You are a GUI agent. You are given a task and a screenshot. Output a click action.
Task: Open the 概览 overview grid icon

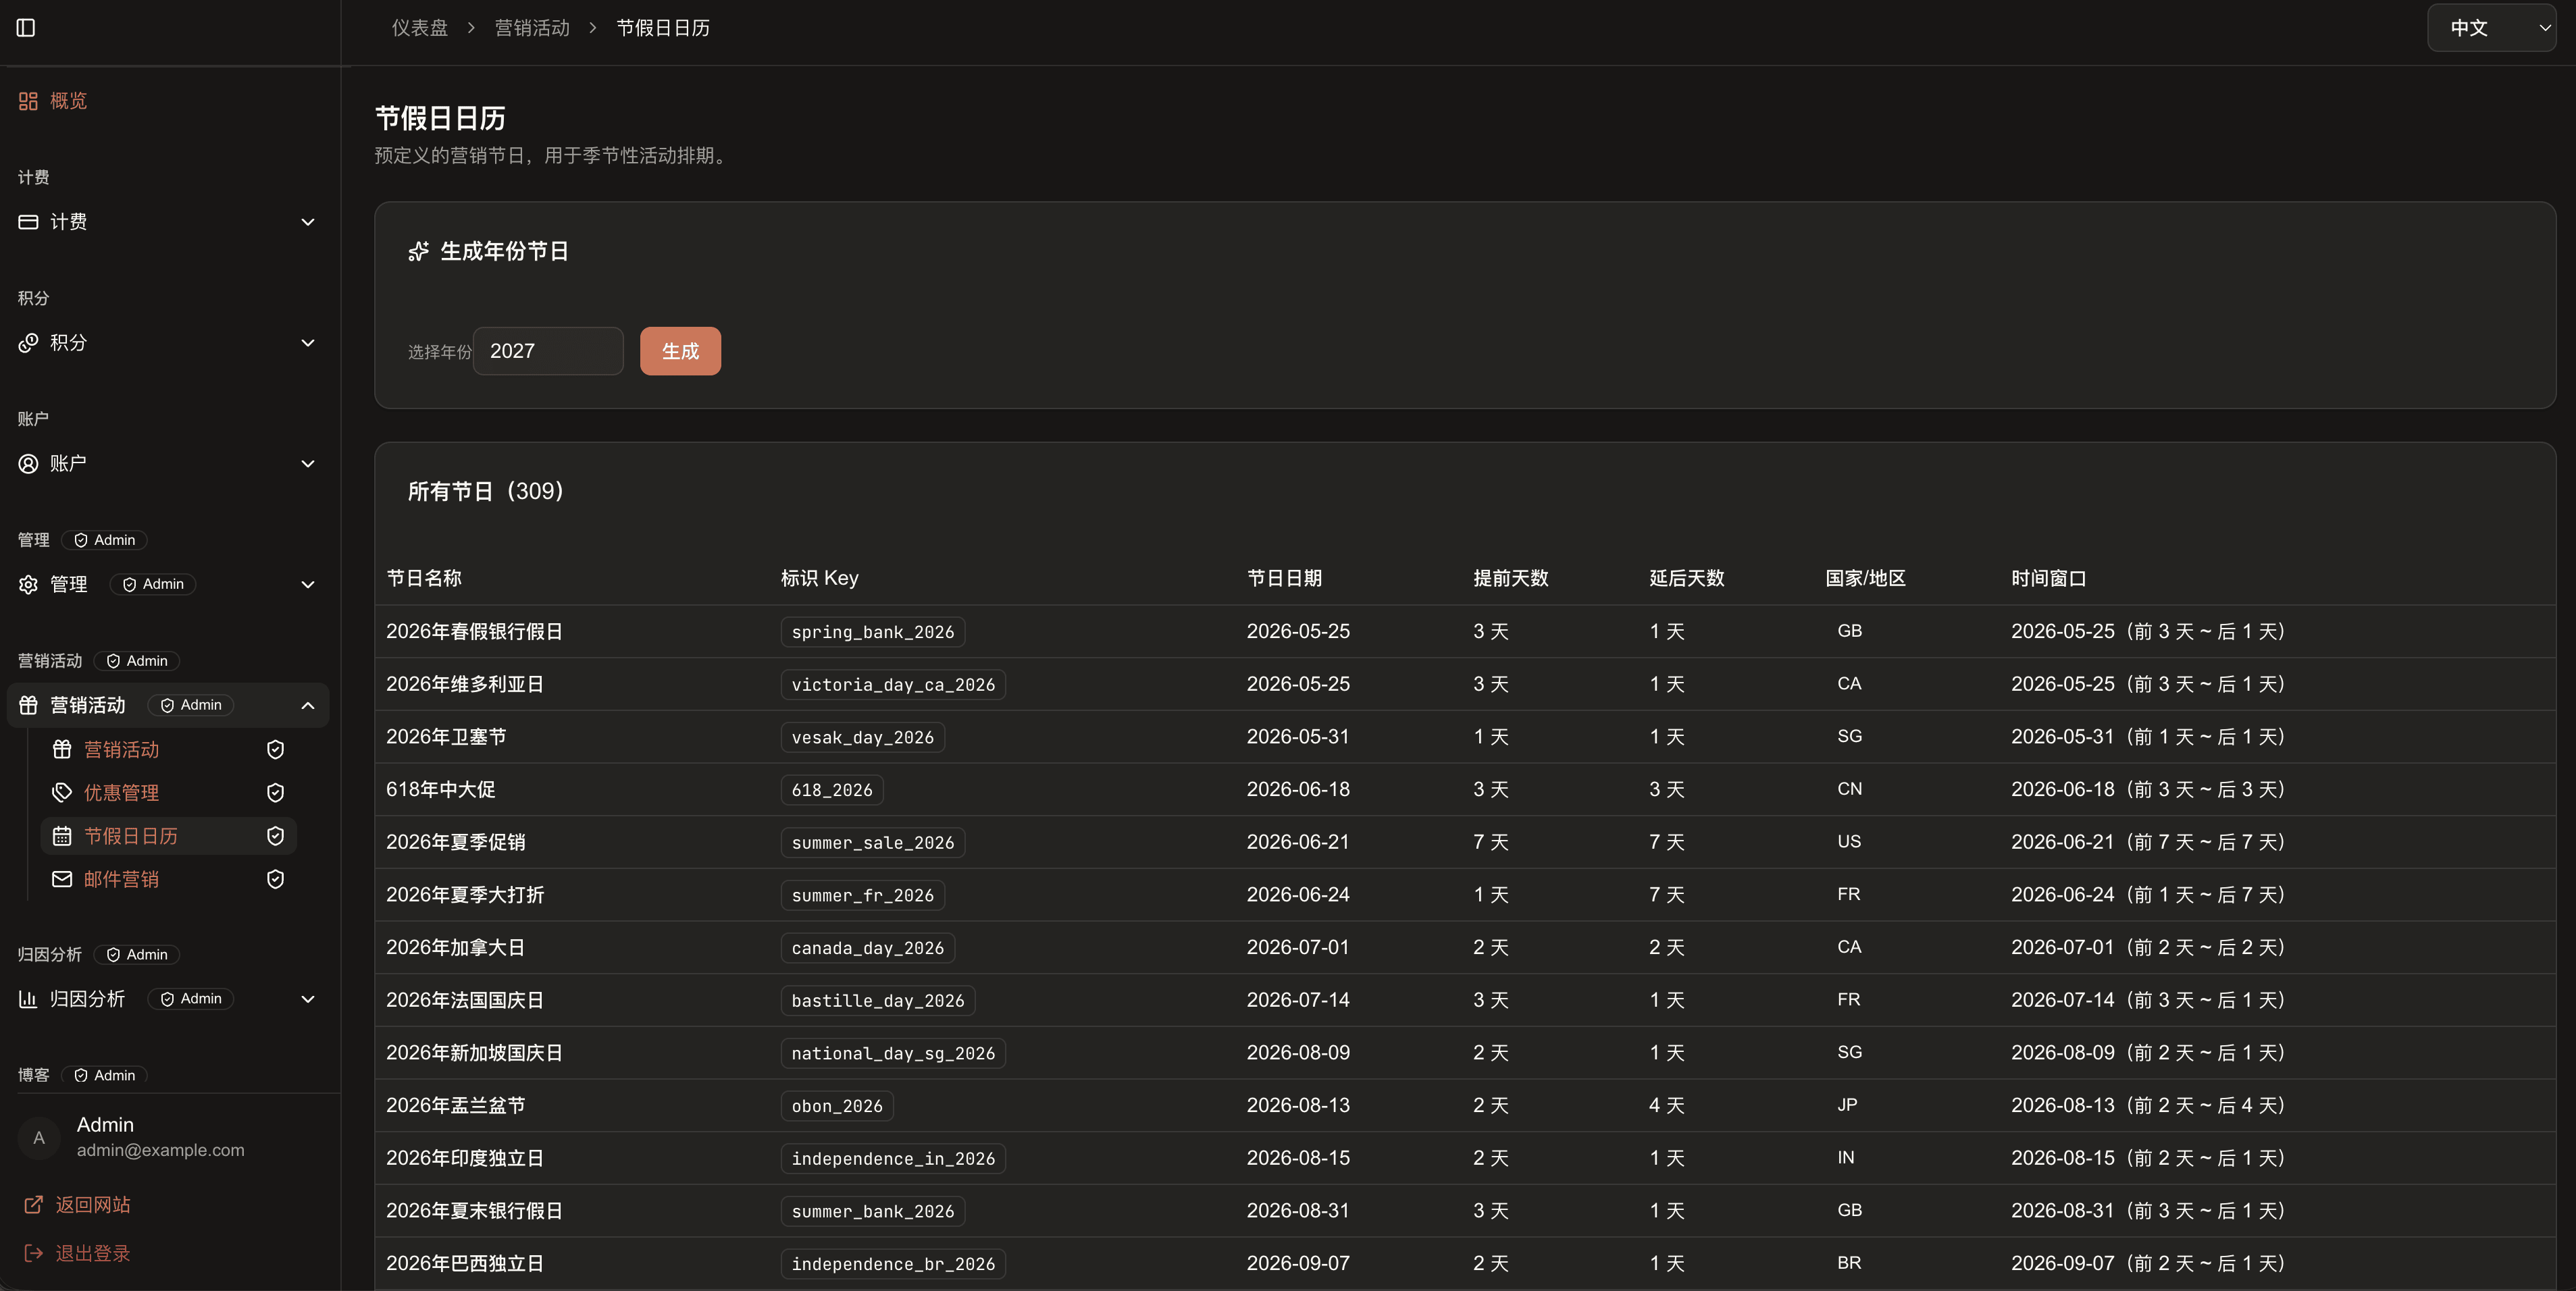click(x=28, y=101)
